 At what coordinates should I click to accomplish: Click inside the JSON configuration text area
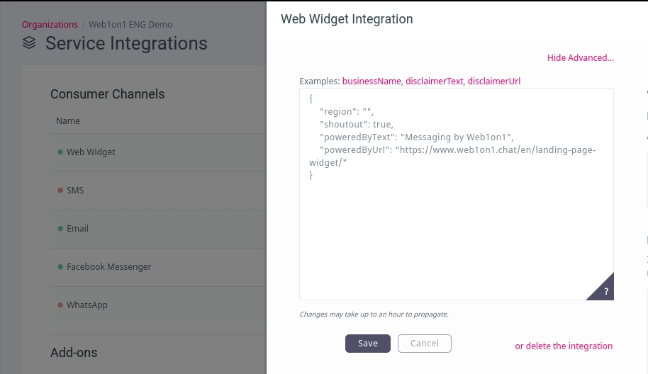457,194
